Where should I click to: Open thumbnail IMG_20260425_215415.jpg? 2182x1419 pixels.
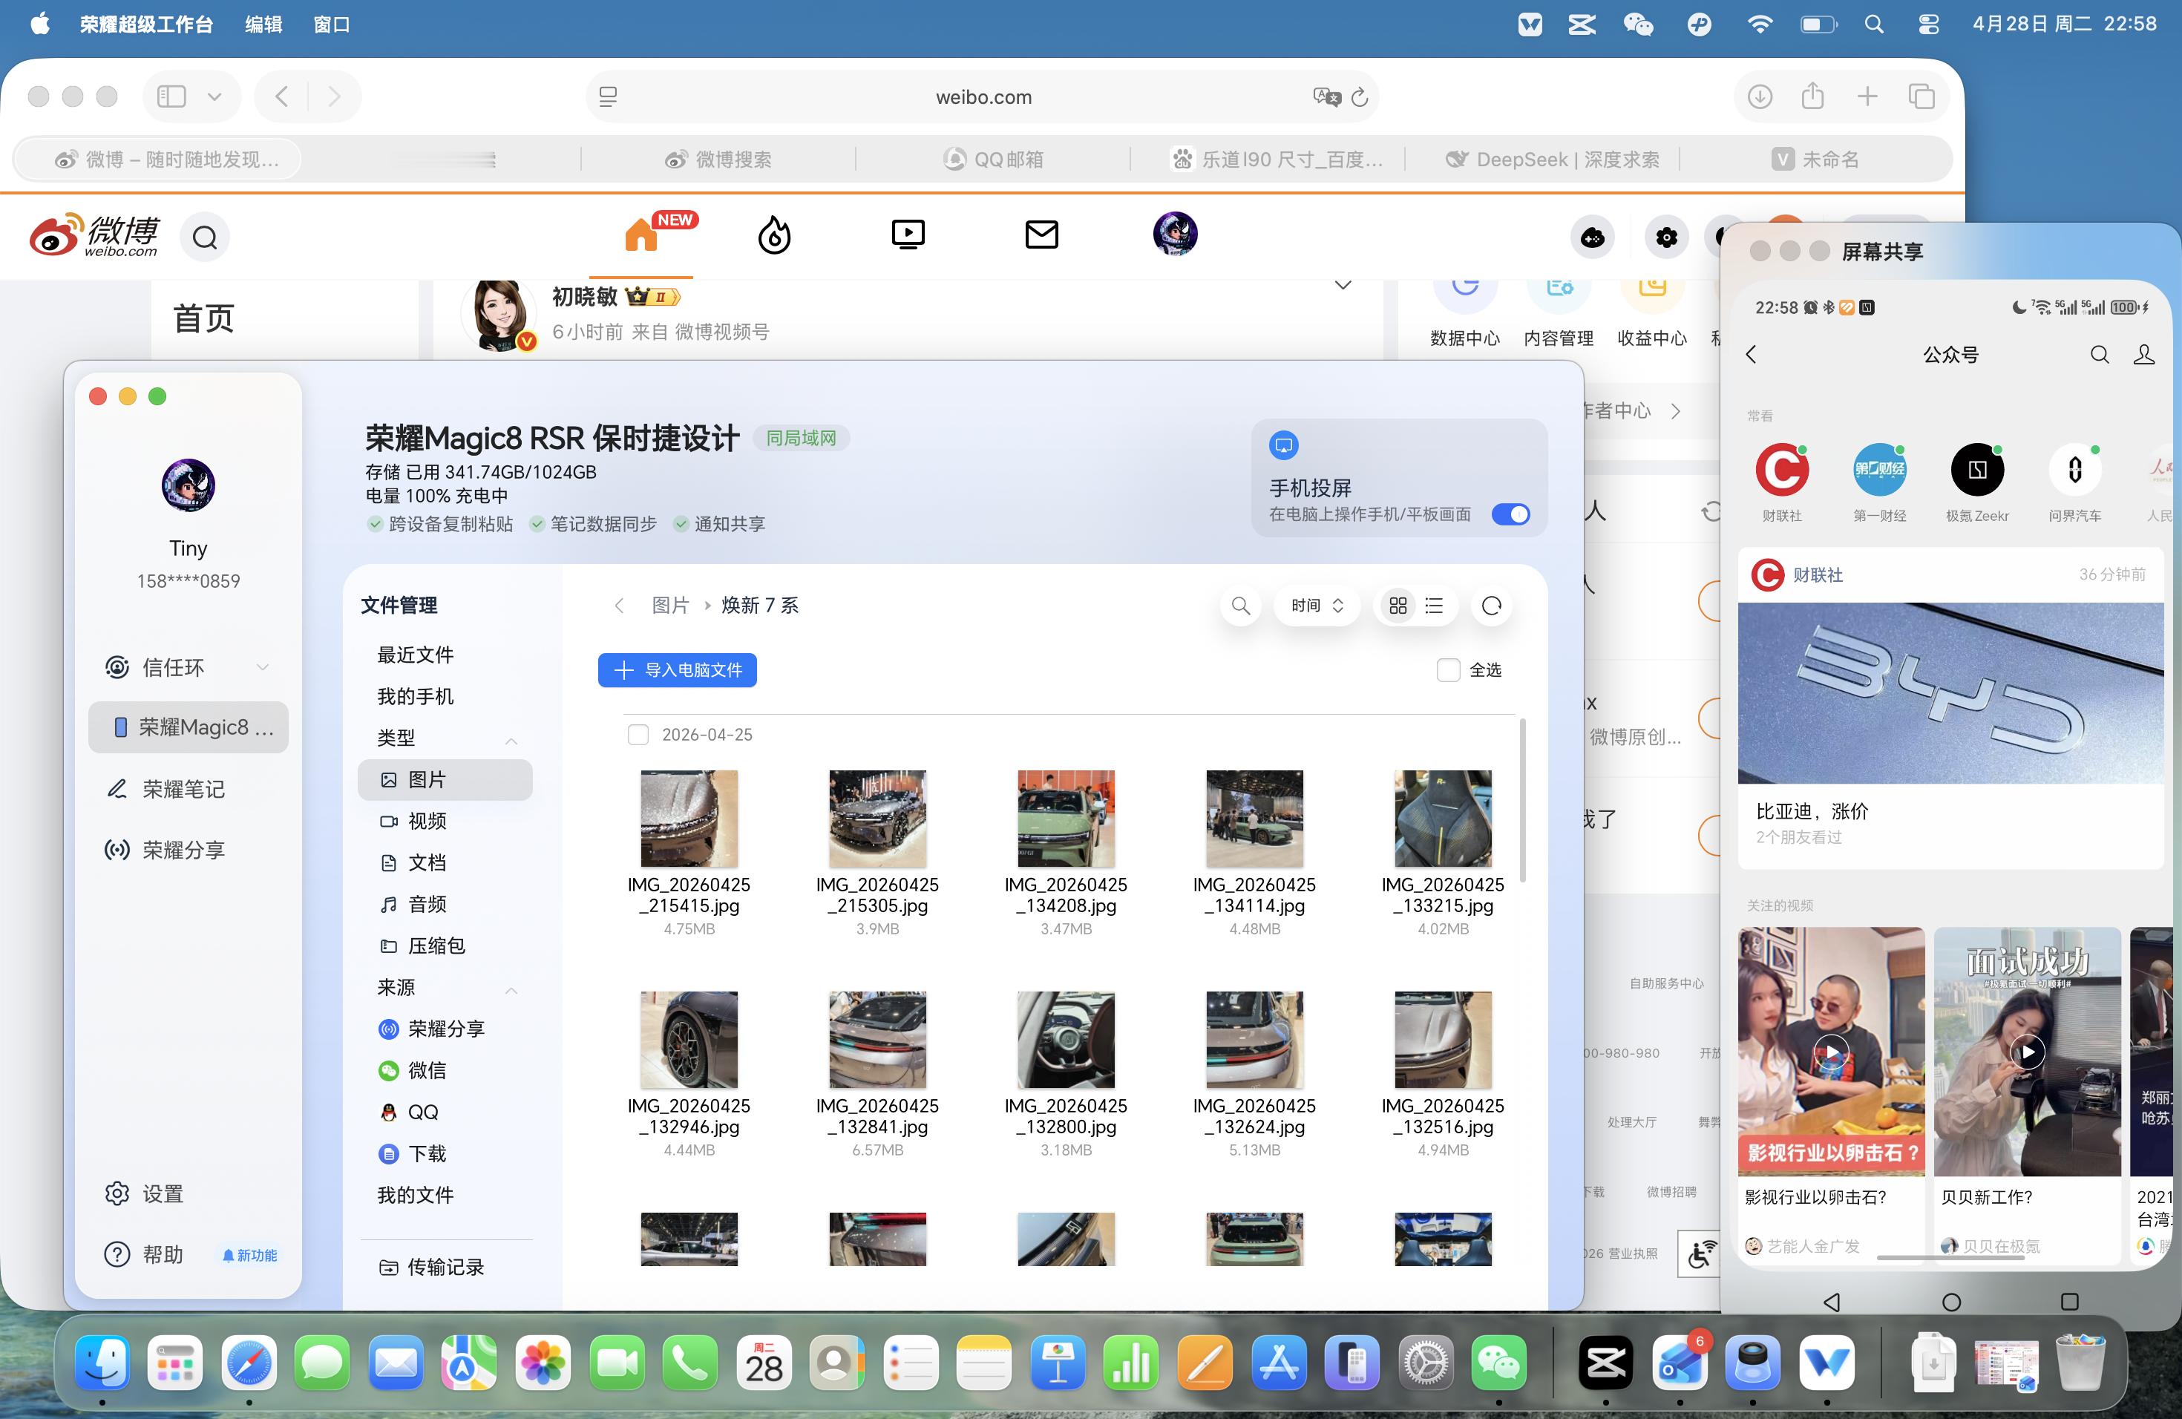pos(689,819)
